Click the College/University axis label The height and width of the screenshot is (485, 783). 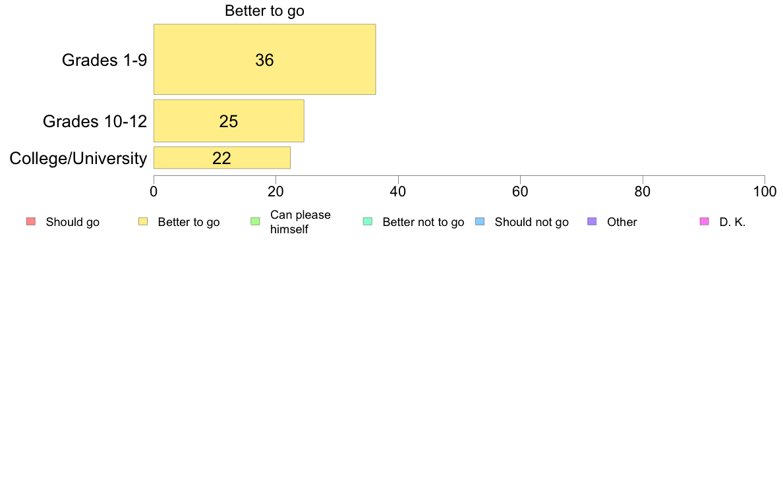(78, 158)
